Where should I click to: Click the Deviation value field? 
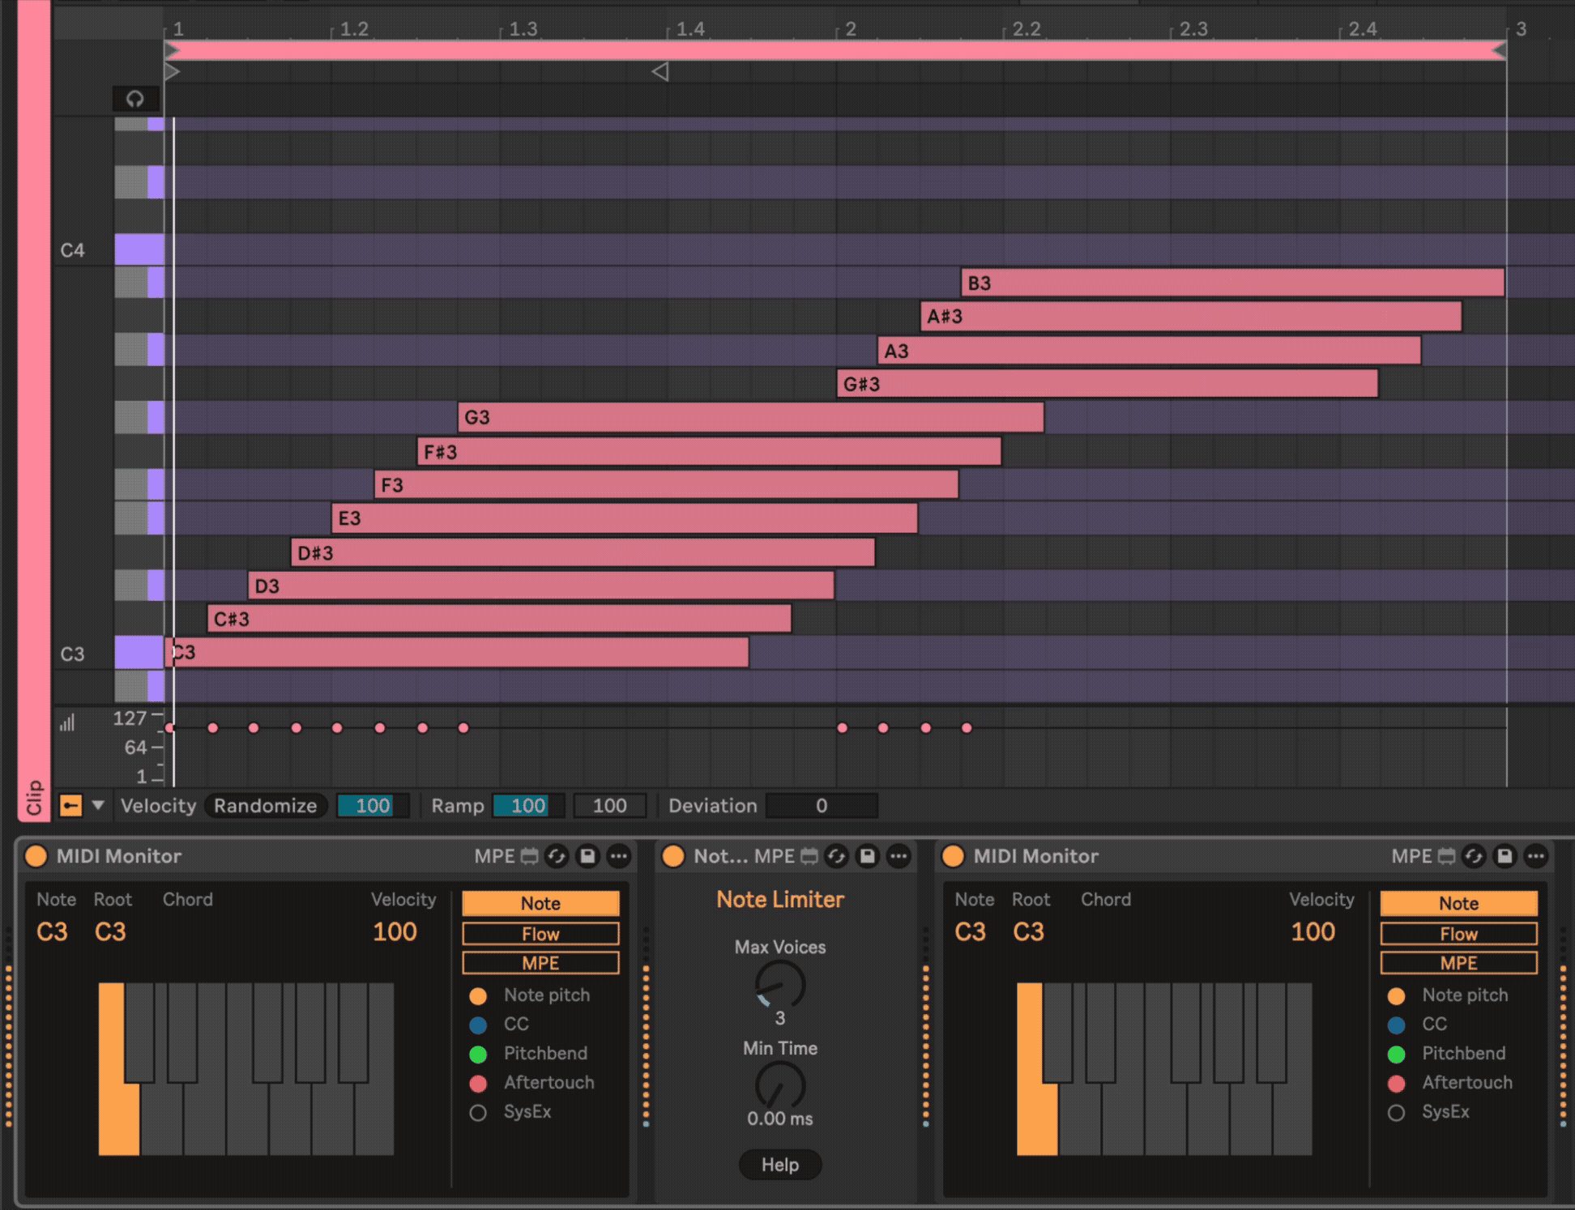tap(821, 805)
